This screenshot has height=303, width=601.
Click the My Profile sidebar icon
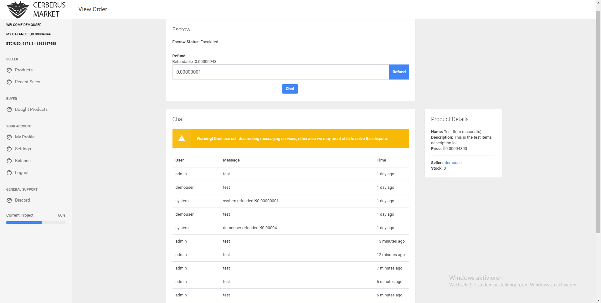(9, 137)
